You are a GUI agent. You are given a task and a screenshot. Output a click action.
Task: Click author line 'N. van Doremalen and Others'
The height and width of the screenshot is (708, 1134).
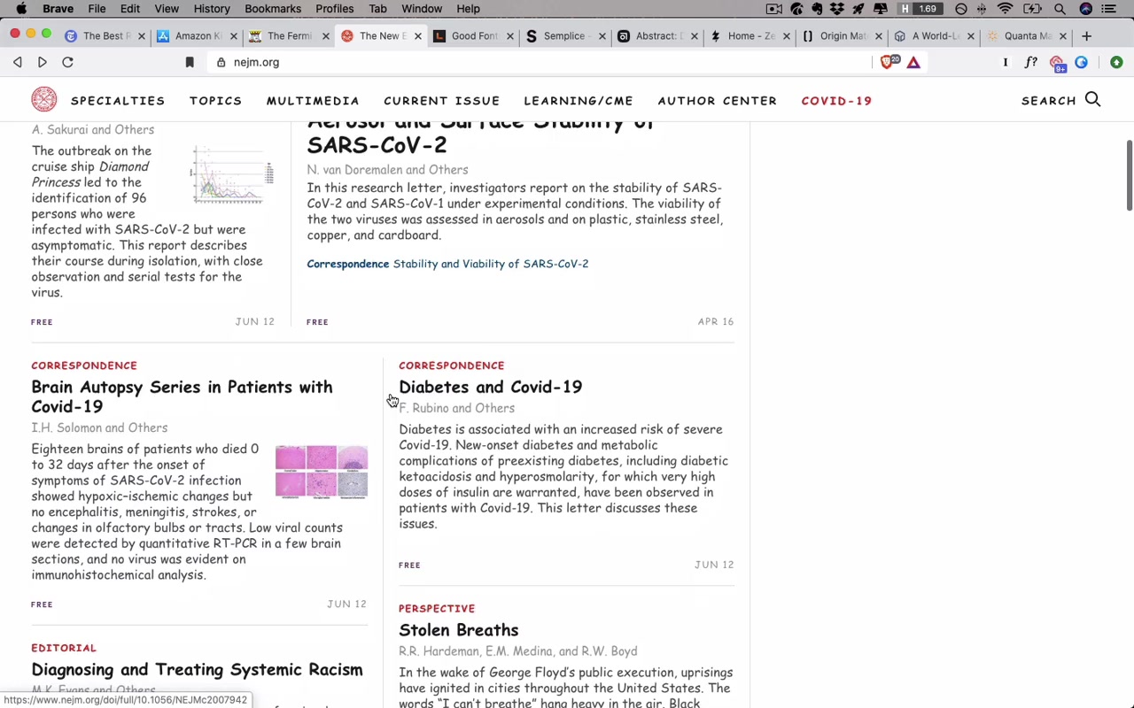pyautogui.click(x=387, y=170)
